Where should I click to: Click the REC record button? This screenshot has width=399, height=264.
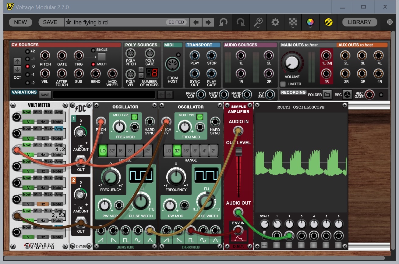click(347, 95)
